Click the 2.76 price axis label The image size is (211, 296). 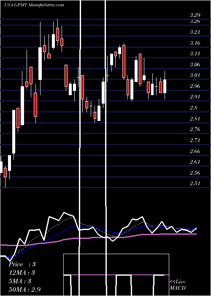coord(195,129)
